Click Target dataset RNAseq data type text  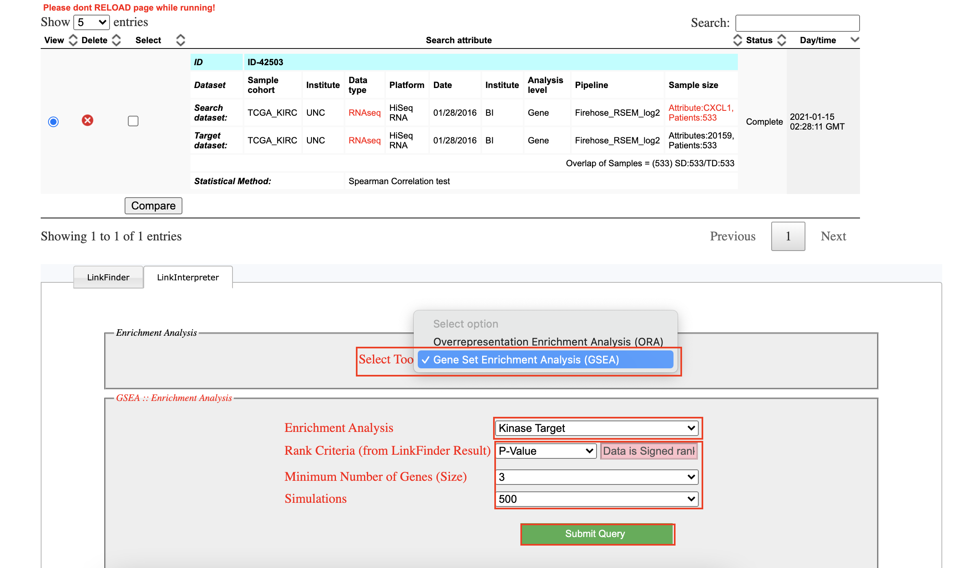pos(364,140)
